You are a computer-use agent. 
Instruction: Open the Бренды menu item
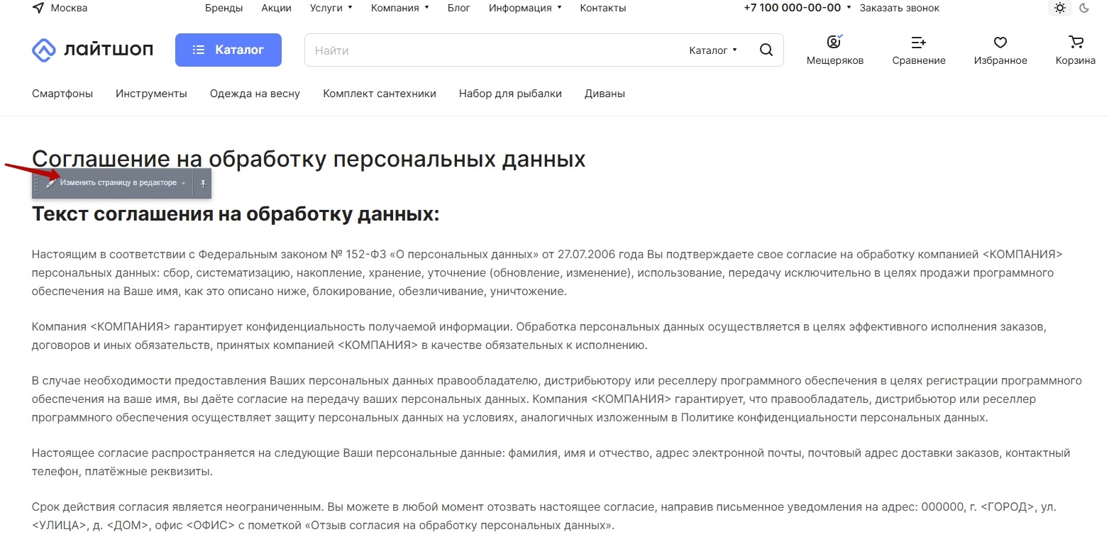tap(224, 9)
